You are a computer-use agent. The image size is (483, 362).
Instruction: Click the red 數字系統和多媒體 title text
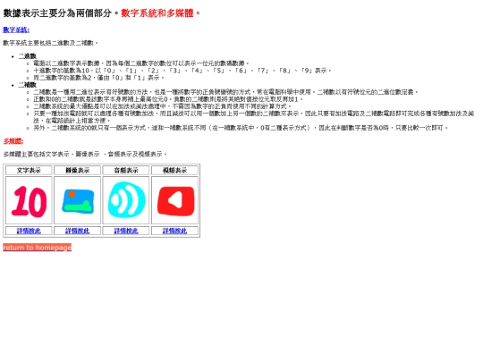(x=160, y=13)
